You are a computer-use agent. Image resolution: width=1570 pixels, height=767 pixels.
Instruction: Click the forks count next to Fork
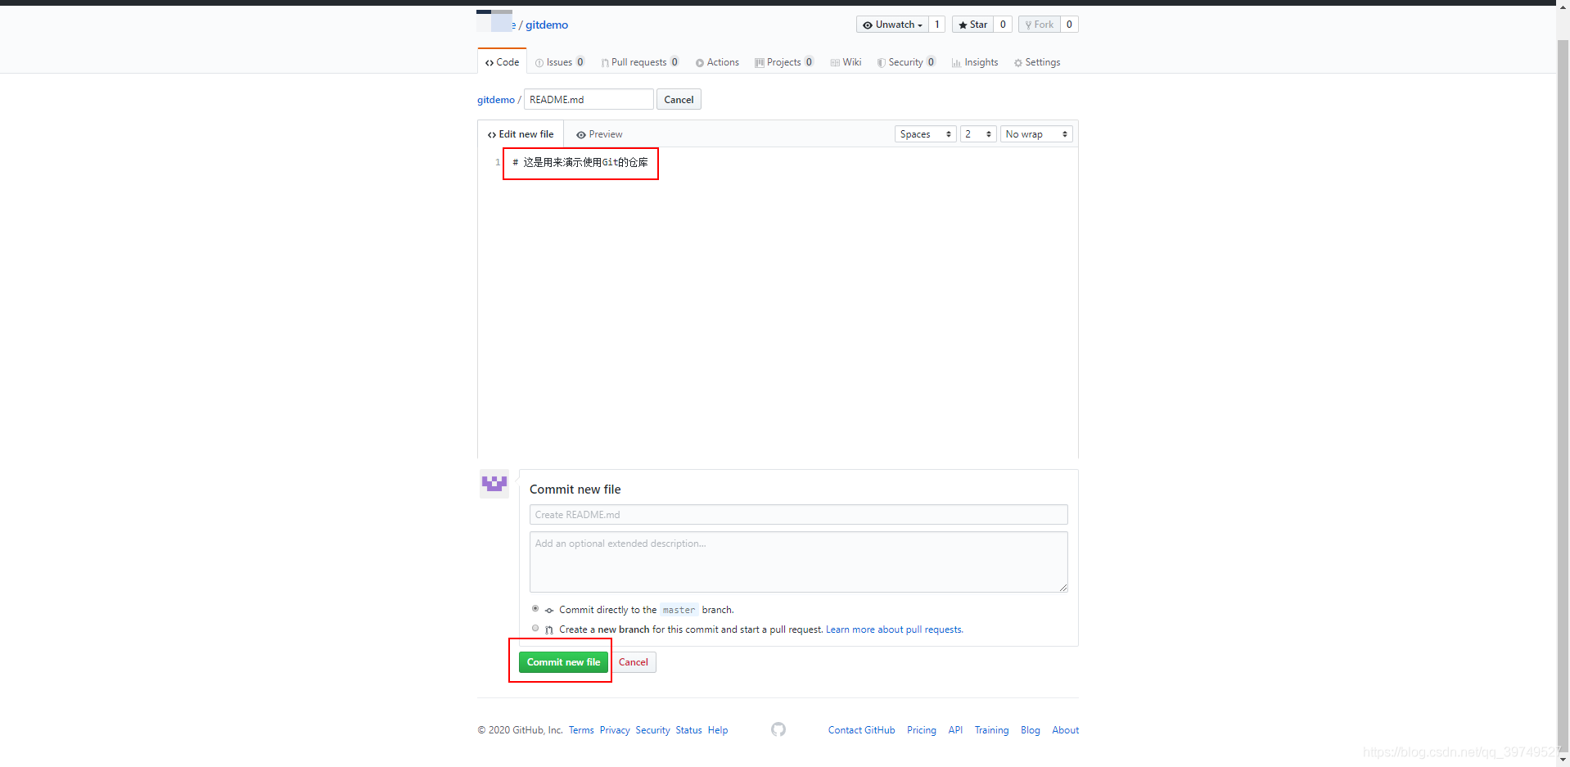pyautogui.click(x=1069, y=25)
